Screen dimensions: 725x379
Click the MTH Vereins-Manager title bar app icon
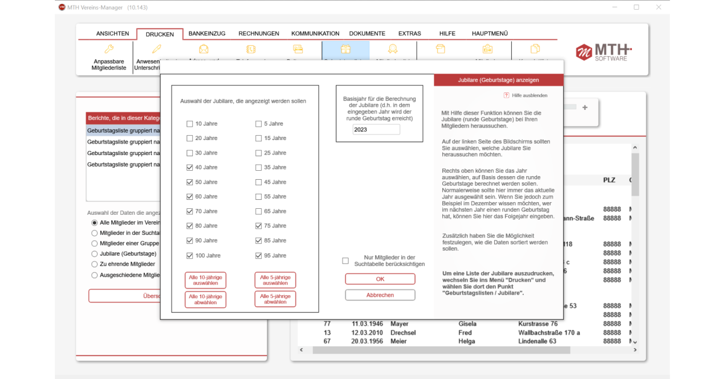(62, 7)
